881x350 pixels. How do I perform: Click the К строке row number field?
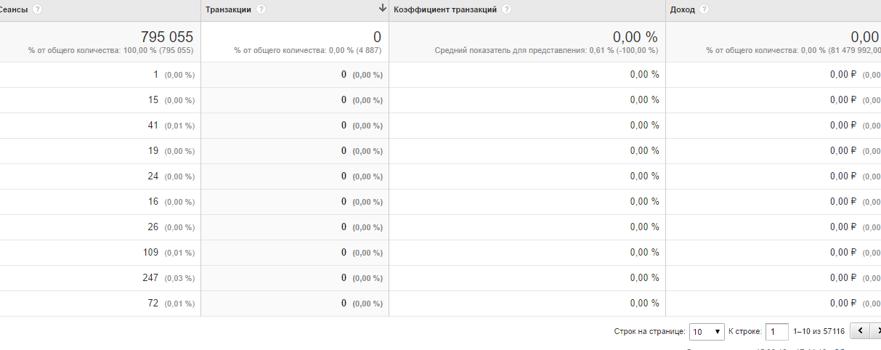pos(776,331)
